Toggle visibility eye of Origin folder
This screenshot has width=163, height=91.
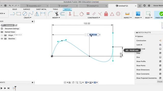tap(2, 35)
